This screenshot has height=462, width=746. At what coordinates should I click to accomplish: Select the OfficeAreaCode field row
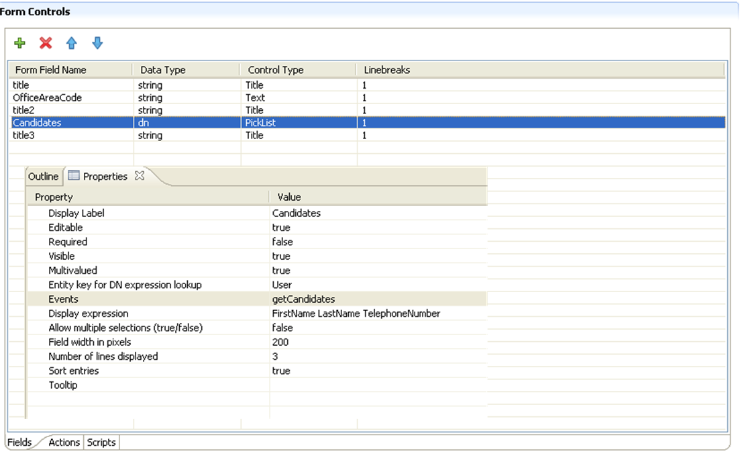(x=47, y=98)
